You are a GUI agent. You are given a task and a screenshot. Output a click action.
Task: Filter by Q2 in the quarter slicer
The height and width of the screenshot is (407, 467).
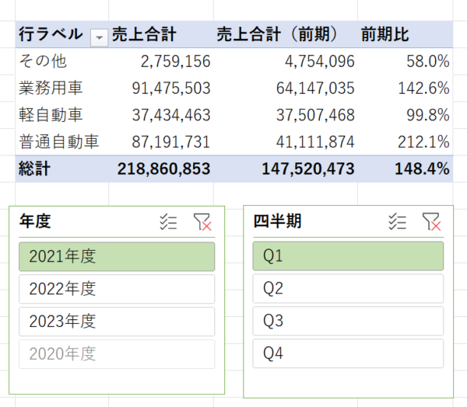pos(348,289)
